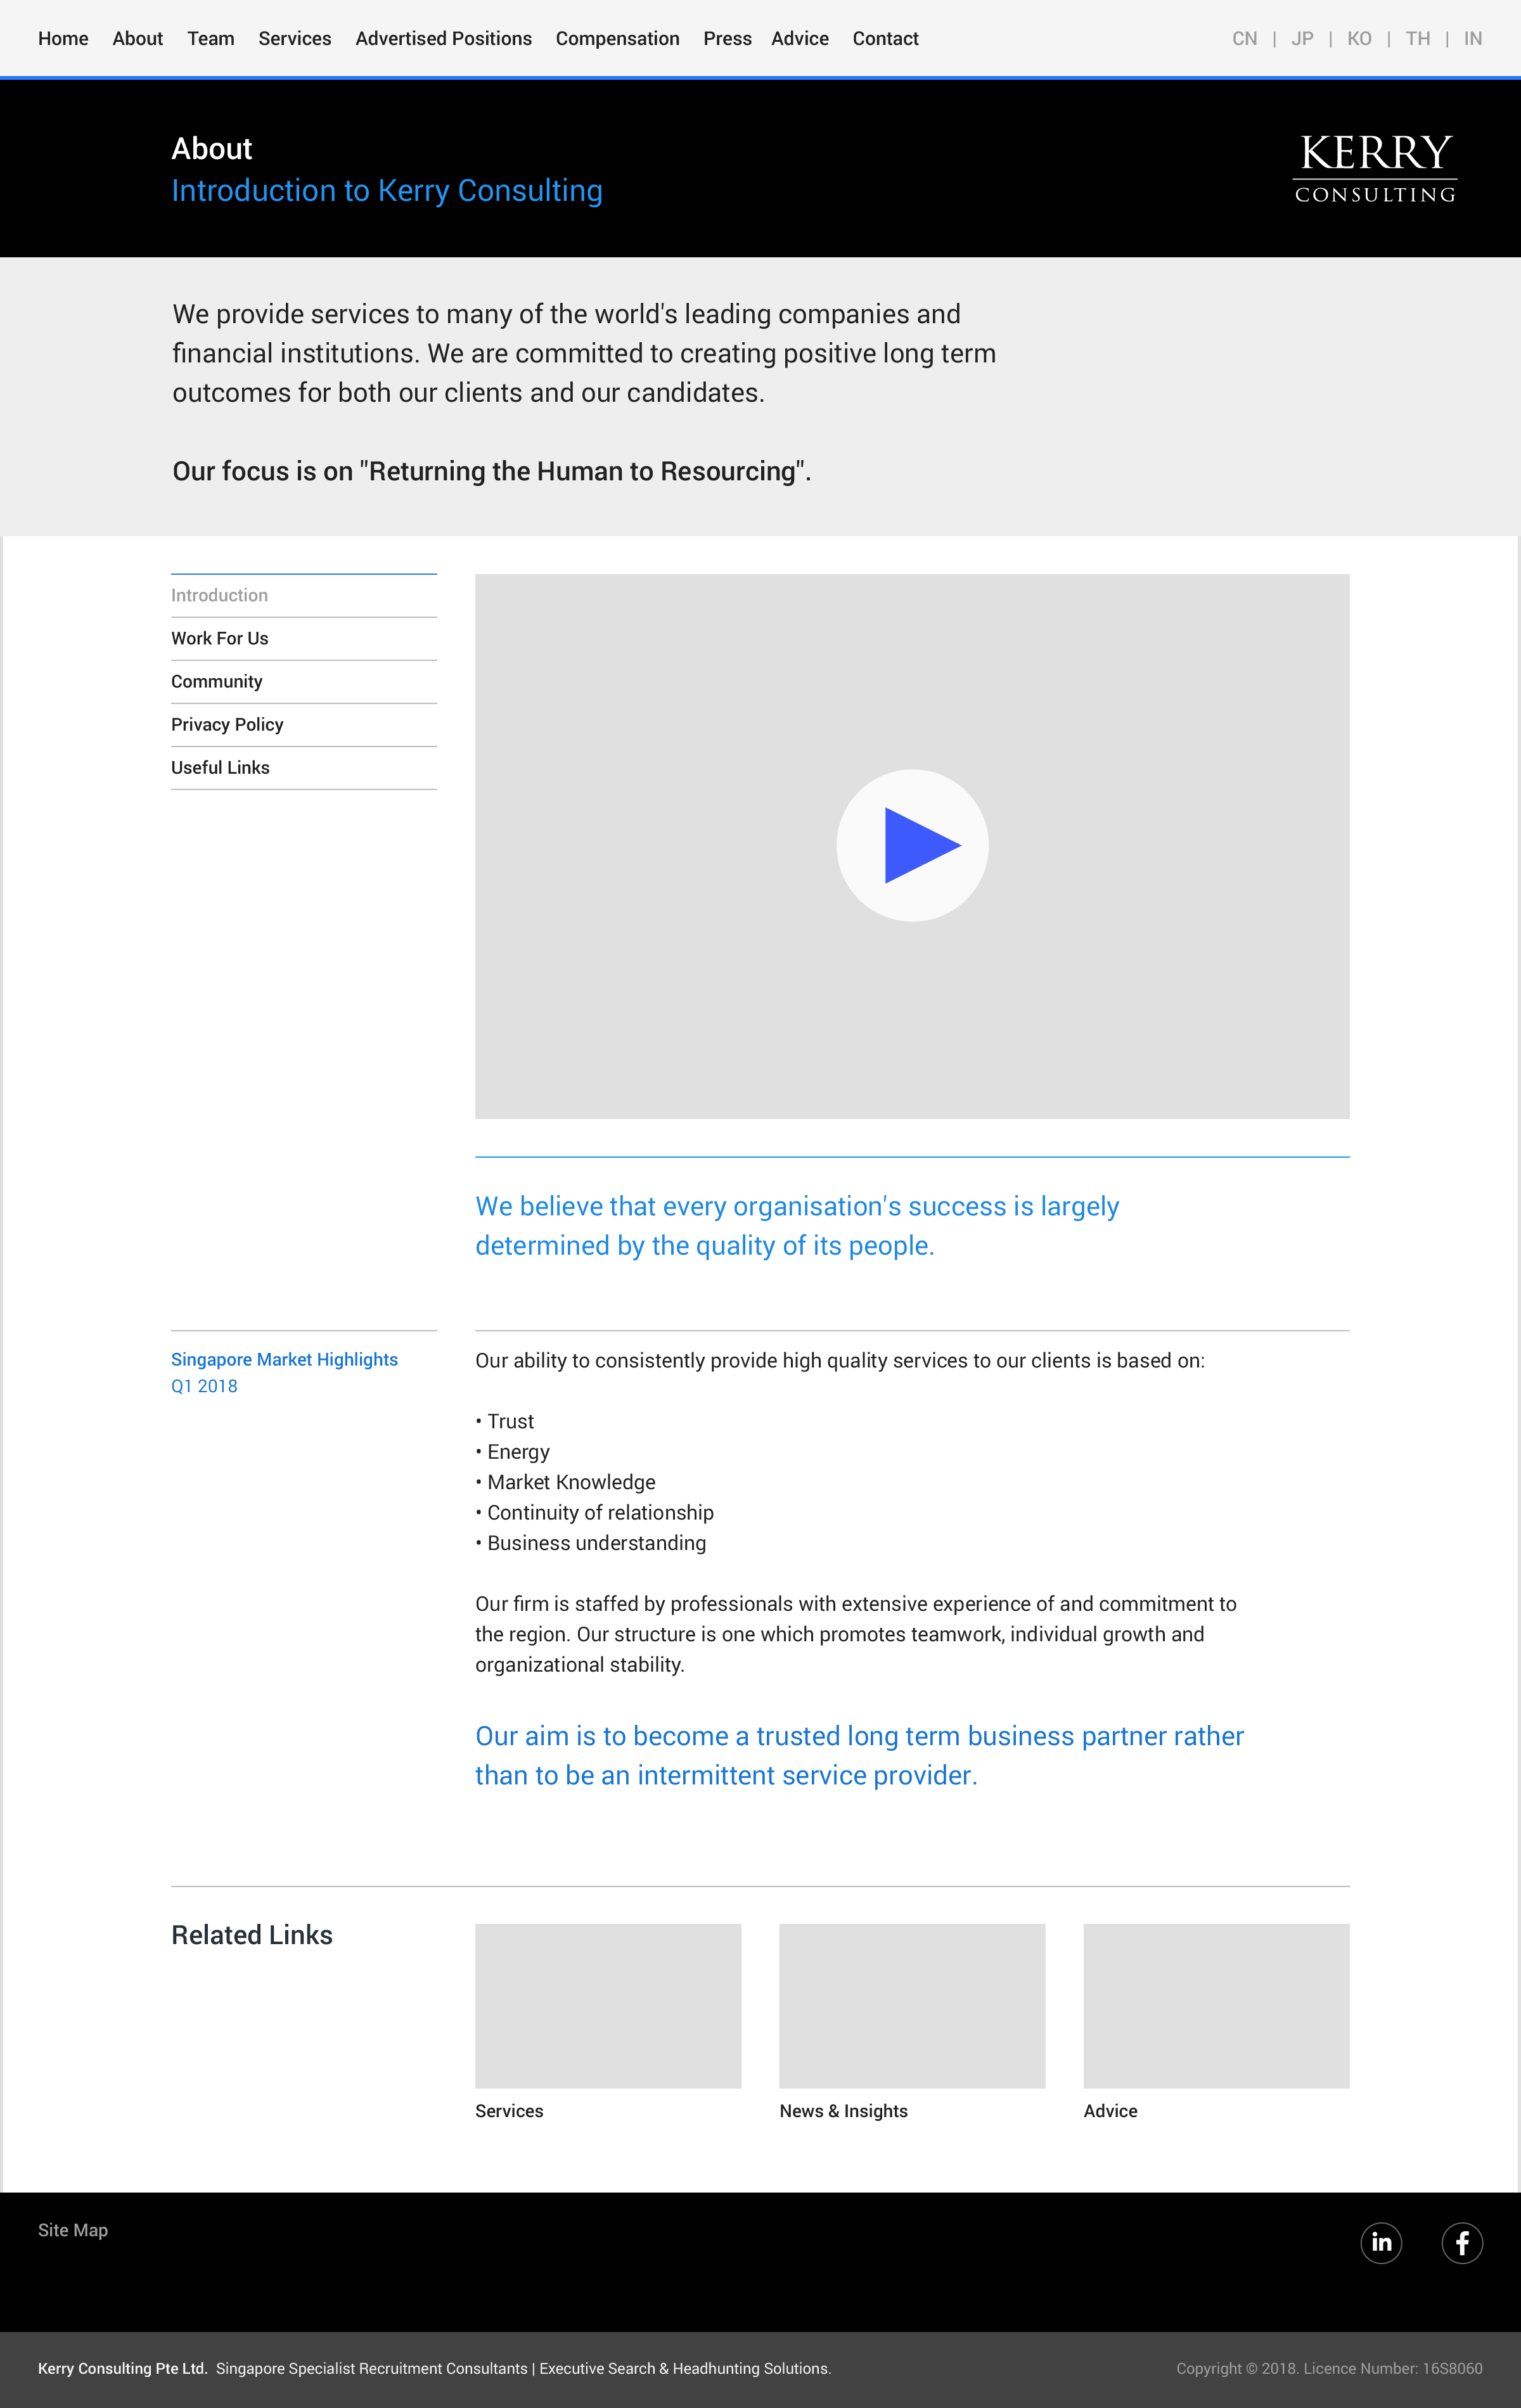Open the LinkedIn icon in the footer
The height and width of the screenshot is (2408, 1521).
(x=1381, y=2243)
